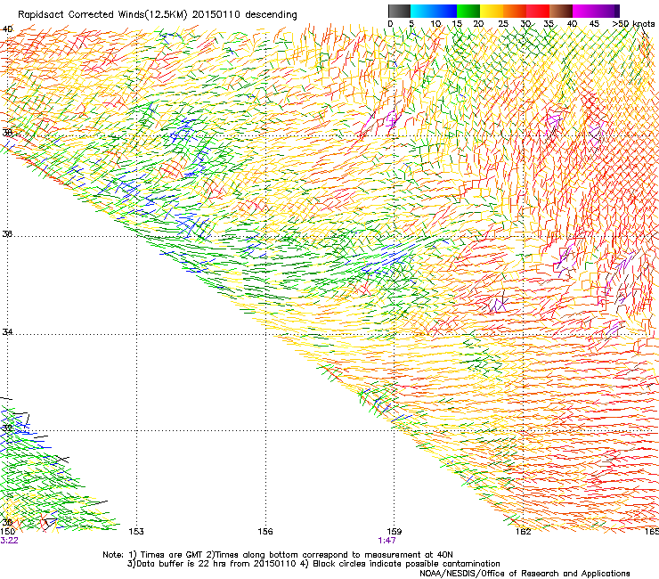This screenshot has width=659, height=579.
Task: Click the gray 0-5 knots legend swatch
Action: coord(399,11)
